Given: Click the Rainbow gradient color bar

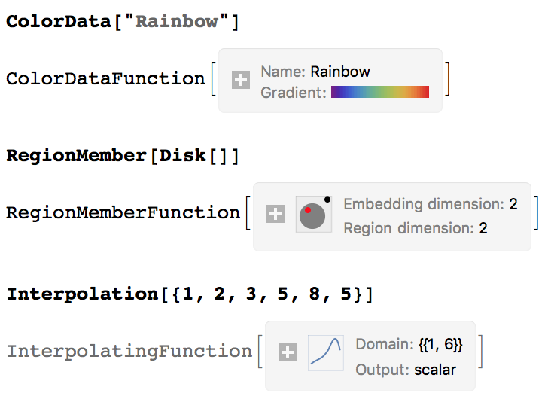Looking at the screenshot, I should pos(379,93).
